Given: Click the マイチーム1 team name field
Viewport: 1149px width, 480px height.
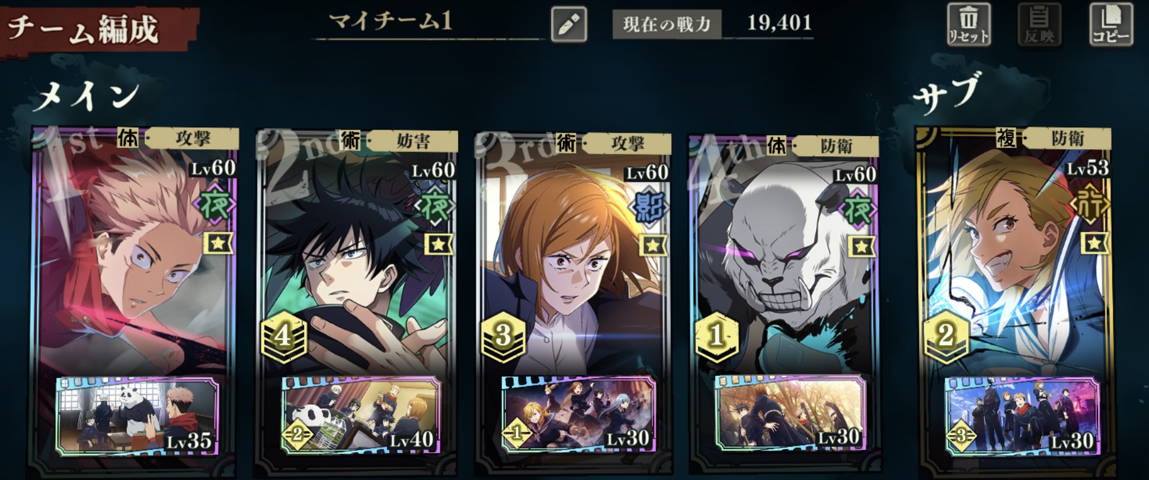Looking at the screenshot, I should 428,22.
